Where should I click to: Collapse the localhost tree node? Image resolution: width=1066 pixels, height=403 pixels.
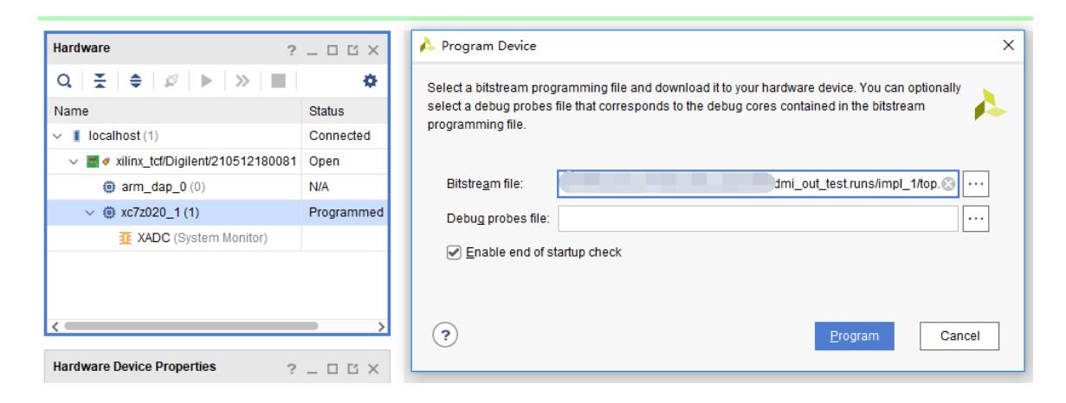[x=58, y=136]
